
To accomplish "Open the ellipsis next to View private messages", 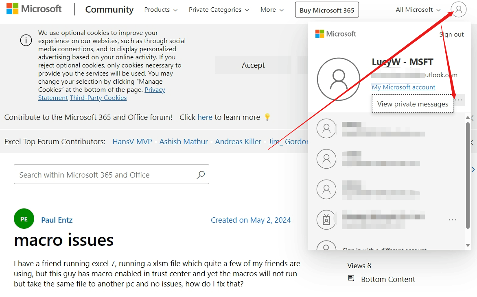I will [459, 100].
